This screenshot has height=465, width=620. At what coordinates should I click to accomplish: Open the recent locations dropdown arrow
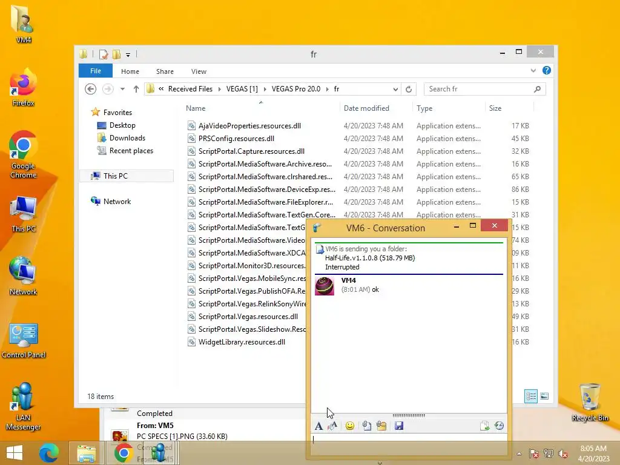tap(122, 89)
